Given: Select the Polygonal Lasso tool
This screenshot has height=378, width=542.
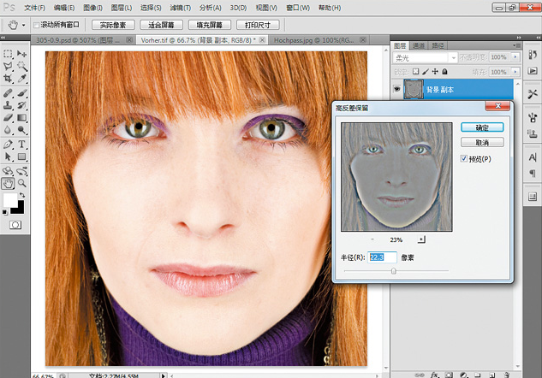Looking at the screenshot, I should 8,66.
